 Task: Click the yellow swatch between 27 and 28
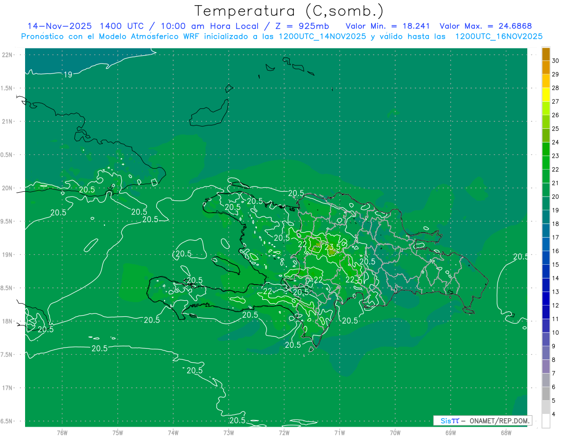coord(546,95)
